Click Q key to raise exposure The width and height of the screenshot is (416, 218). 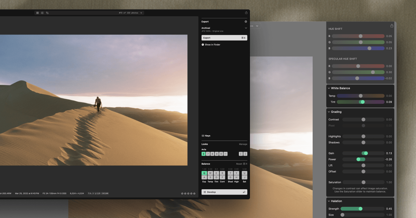coord(204,173)
